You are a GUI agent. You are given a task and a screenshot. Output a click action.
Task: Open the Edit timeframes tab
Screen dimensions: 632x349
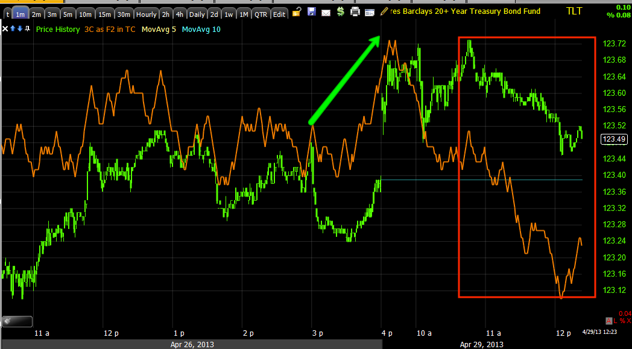(x=279, y=14)
